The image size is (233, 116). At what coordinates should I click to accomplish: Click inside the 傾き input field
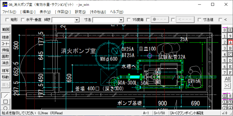coord(63,20)
